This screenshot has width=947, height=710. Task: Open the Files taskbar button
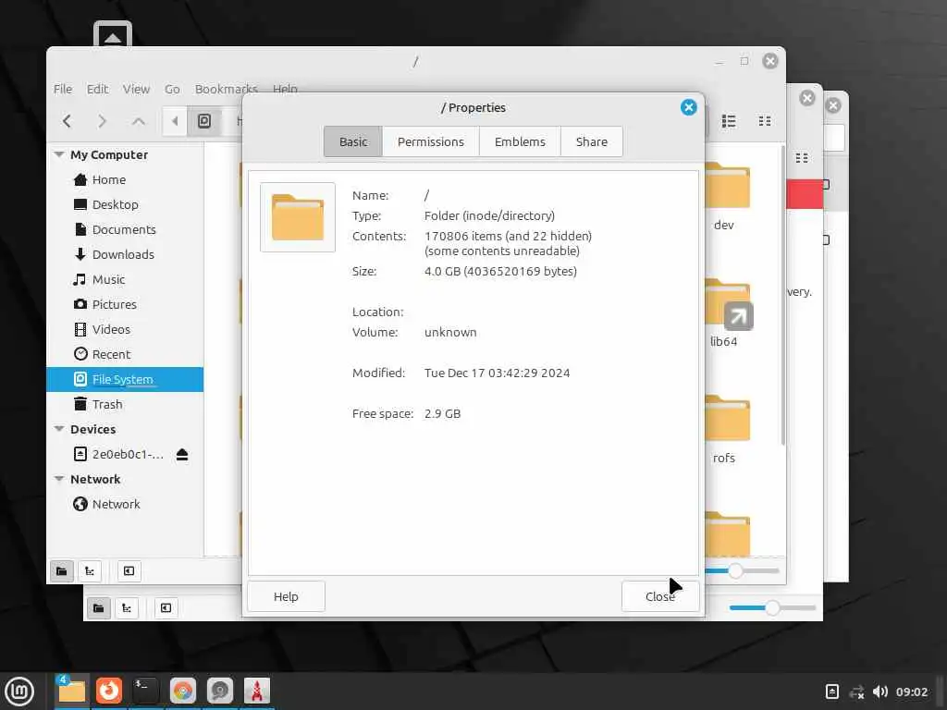coord(72,691)
